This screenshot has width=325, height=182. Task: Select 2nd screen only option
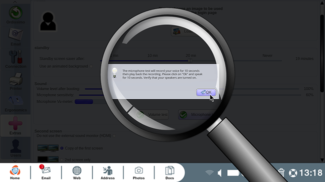(x=61, y=160)
